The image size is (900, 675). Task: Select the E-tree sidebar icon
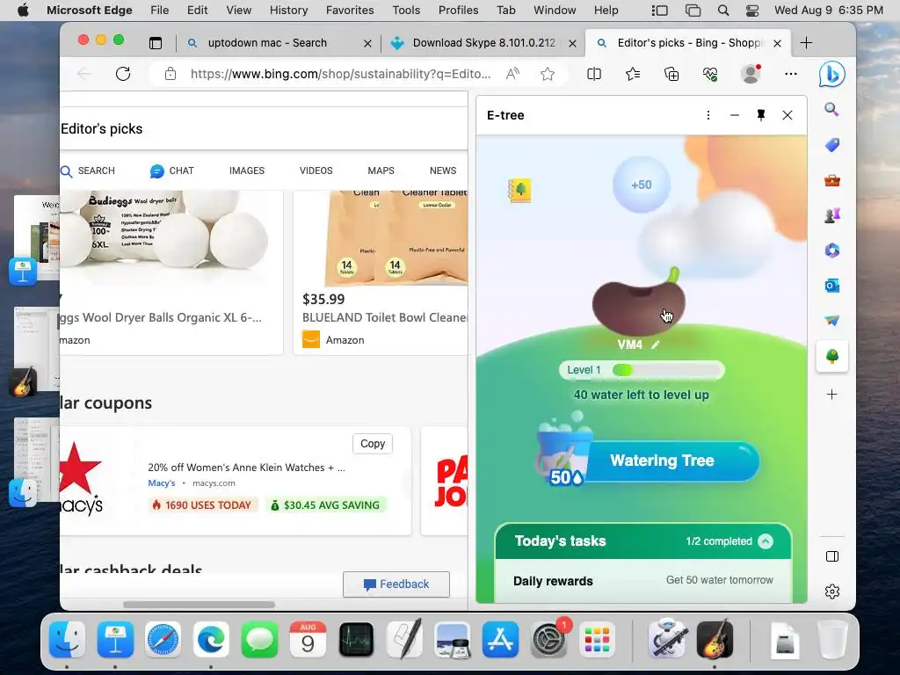coord(831,356)
